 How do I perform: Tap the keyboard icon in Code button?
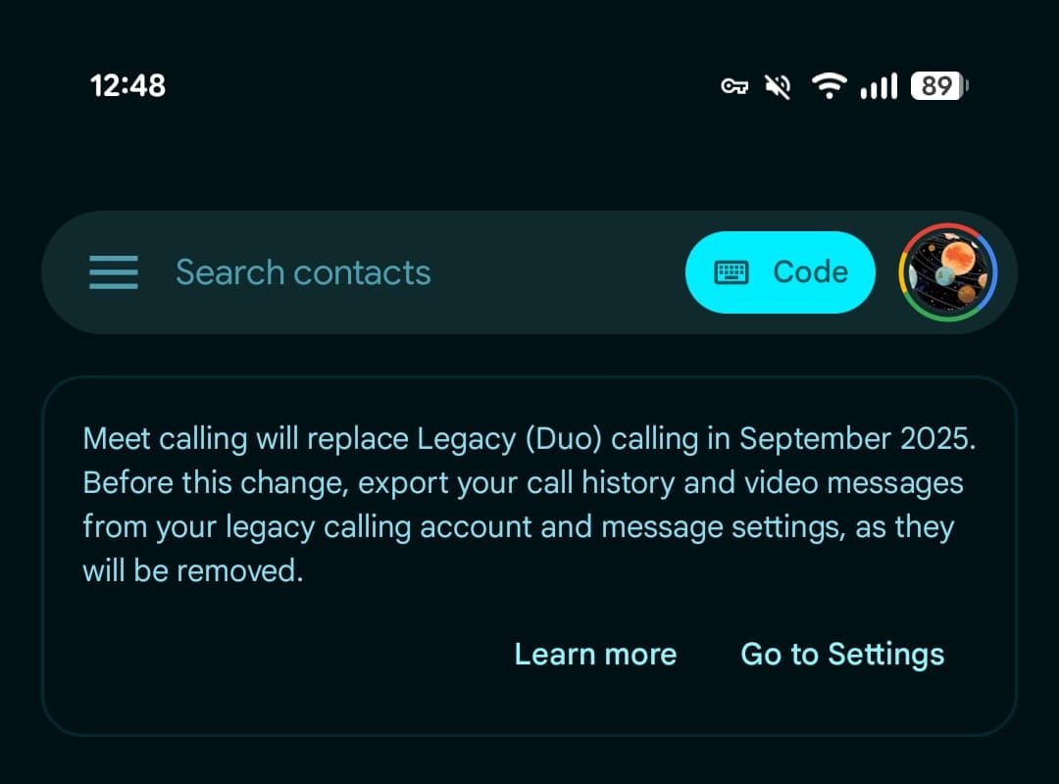[731, 272]
